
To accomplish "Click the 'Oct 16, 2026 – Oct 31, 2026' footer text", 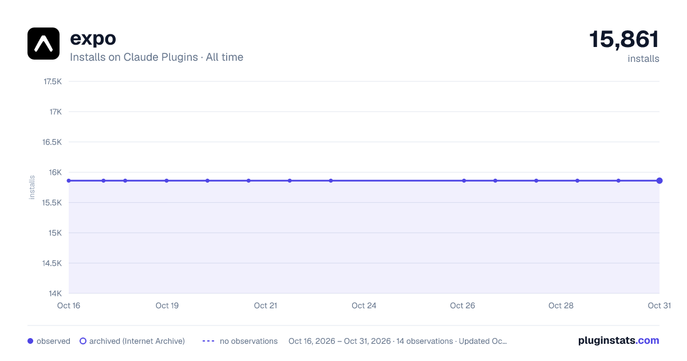I will tap(340, 341).
